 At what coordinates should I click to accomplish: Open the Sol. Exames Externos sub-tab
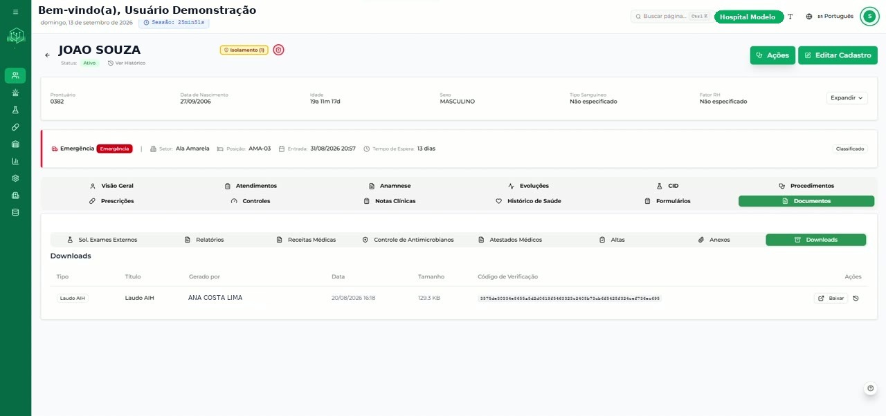[x=102, y=240]
